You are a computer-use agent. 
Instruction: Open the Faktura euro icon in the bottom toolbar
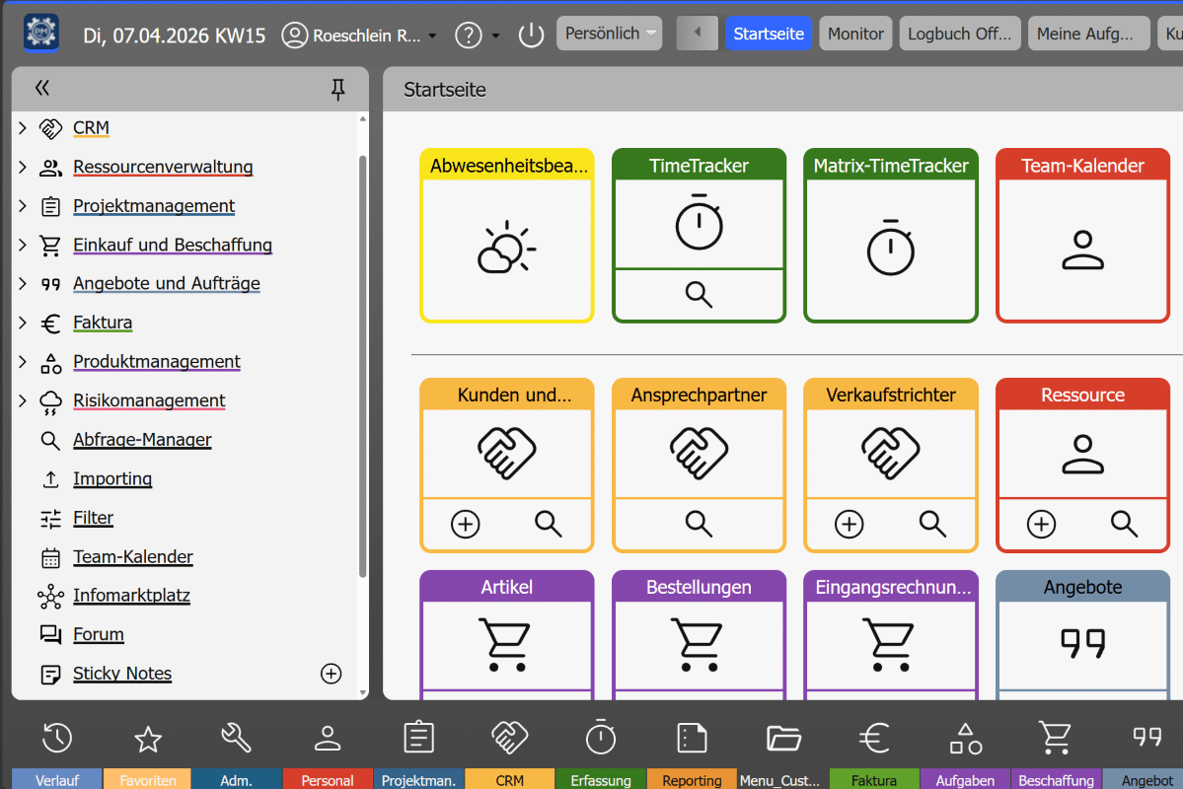[x=874, y=737]
